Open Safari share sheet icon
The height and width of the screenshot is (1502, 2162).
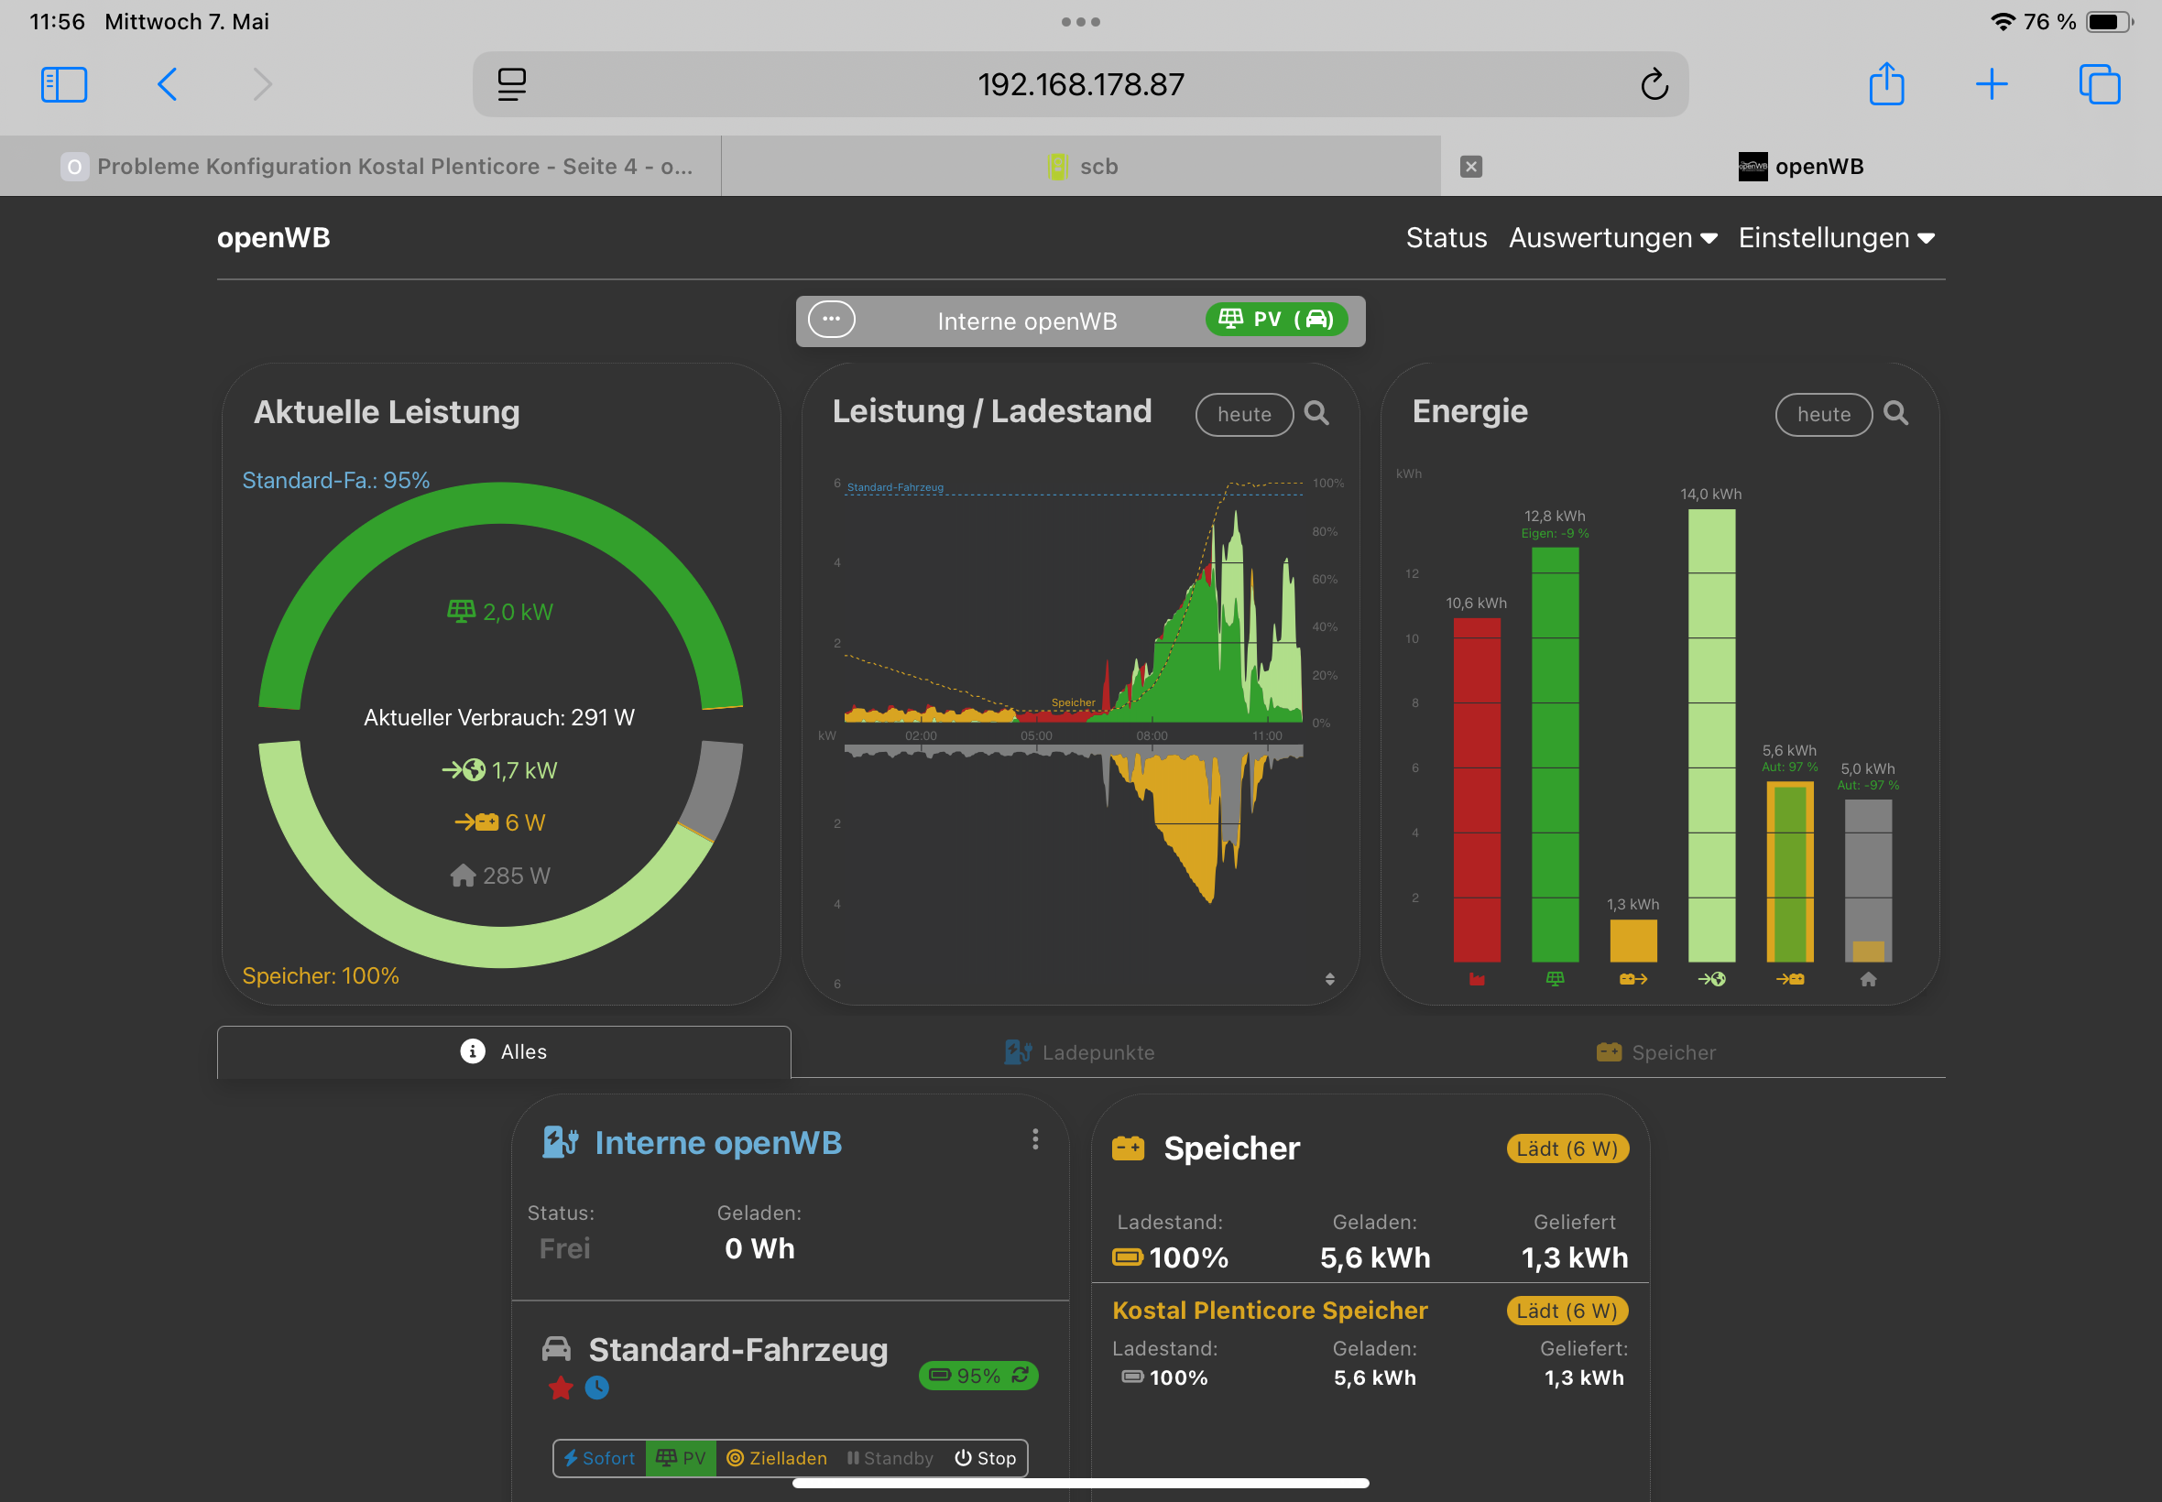click(1886, 84)
